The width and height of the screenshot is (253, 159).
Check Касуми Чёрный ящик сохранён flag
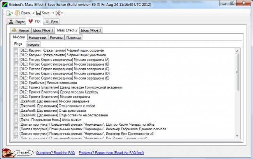click(16, 50)
